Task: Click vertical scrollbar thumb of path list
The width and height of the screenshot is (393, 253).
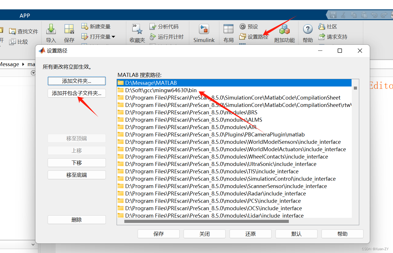Action: tap(355, 88)
